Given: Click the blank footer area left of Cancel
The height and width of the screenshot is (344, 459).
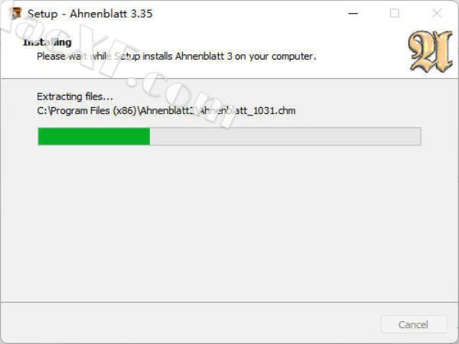Looking at the screenshot, I should tap(190, 324).
